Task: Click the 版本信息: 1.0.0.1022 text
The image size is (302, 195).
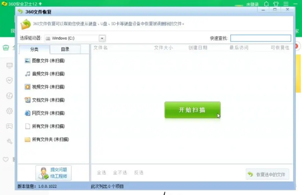Action: 37,186
